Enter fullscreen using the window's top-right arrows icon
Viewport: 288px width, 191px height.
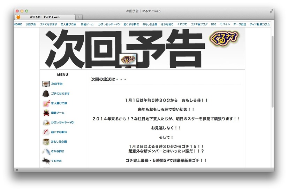[271, 11]
